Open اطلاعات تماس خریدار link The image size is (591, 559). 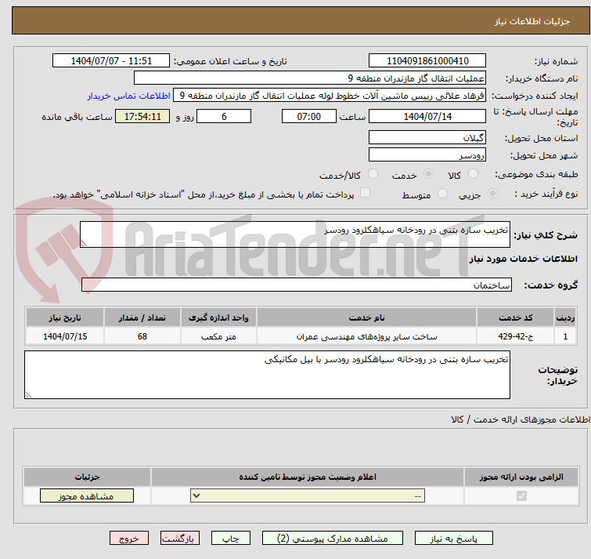point(129,96)
